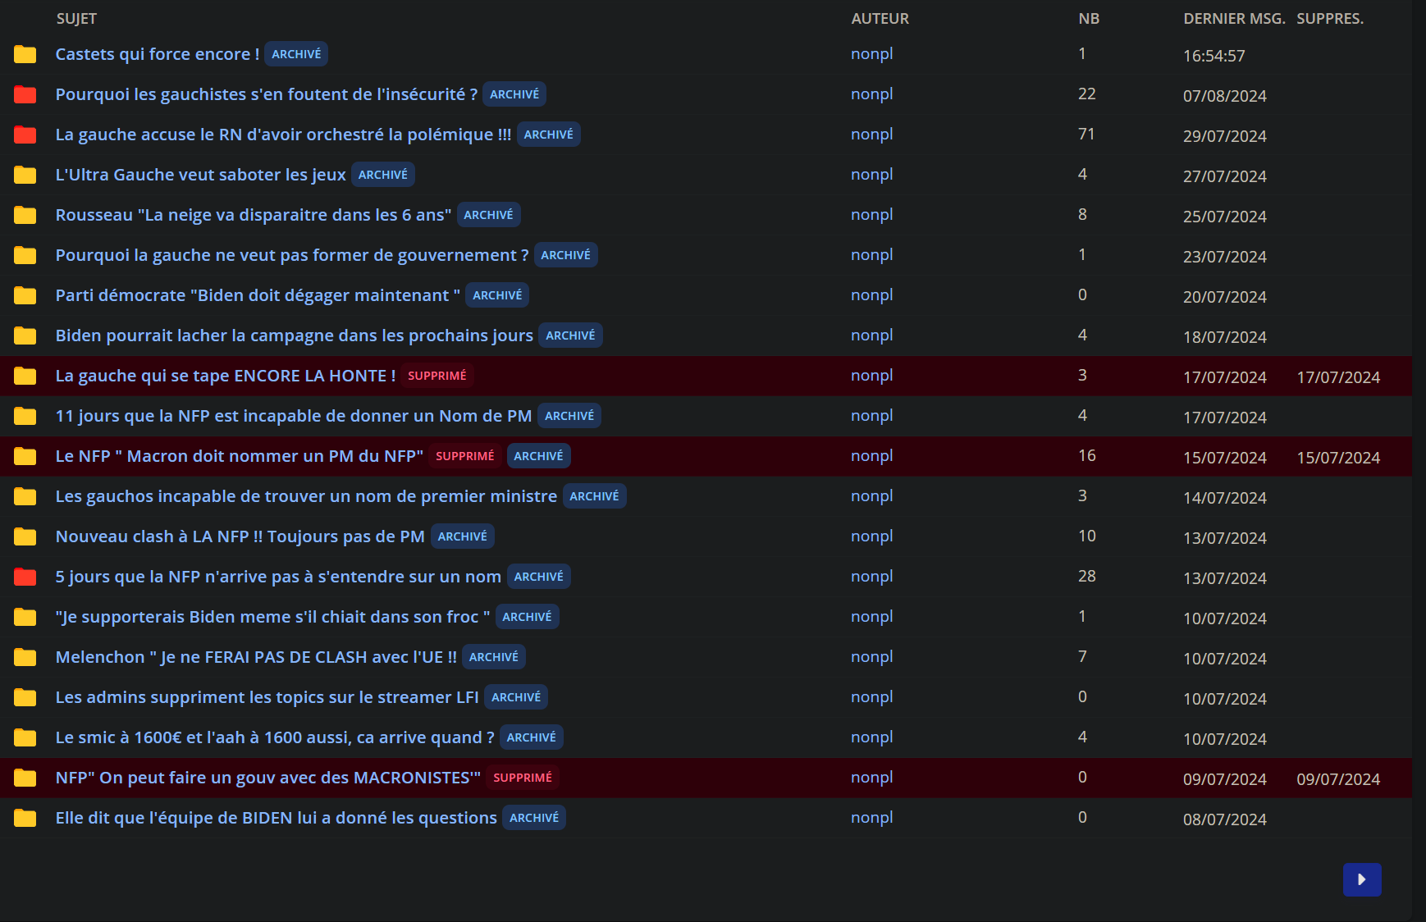Click folder icon for 'Le NFP Macron doit nommer un PM'

[25, 456]
